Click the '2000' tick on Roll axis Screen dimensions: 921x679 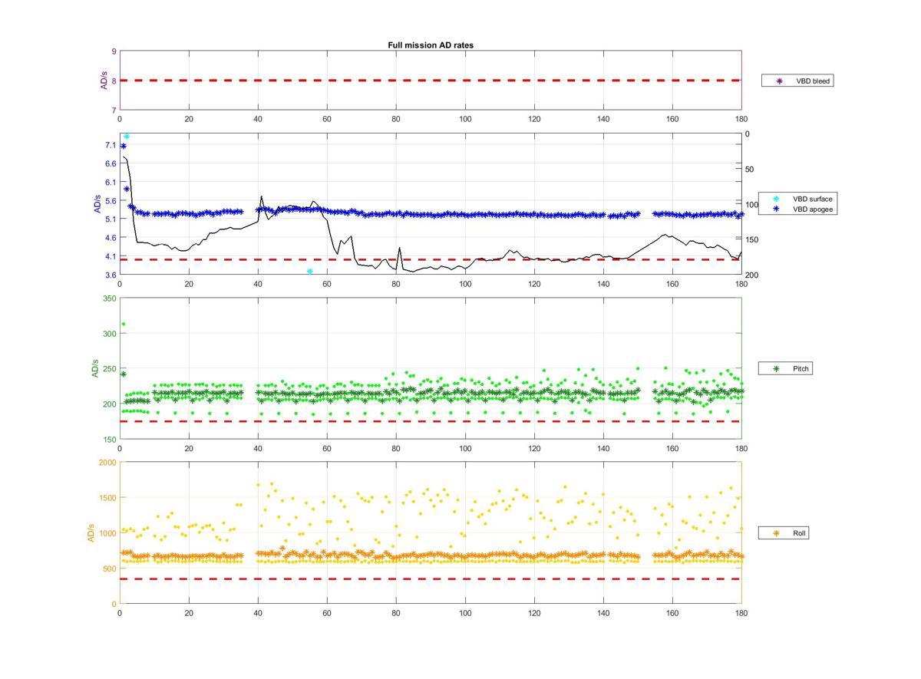click(x=107, y=463)
